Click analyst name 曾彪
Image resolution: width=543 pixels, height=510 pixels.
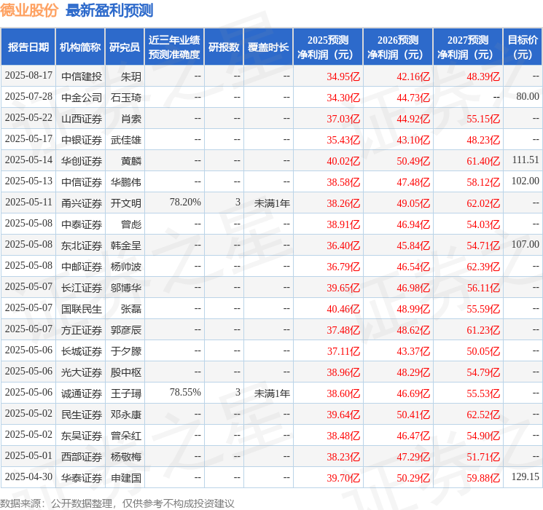click(x=131, y=224)
